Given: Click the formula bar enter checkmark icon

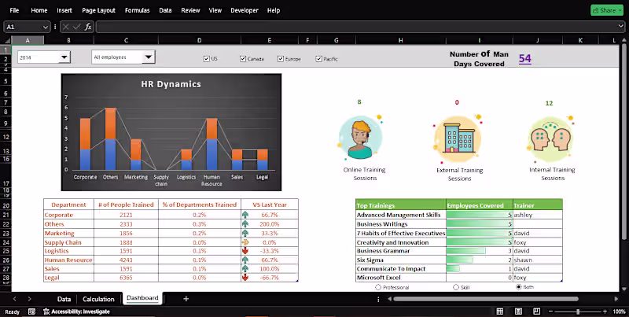Looking at the screenshot, I should point(76,27).
